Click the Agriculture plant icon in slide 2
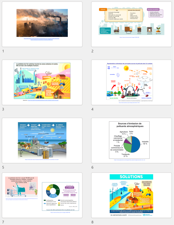Viewport: 174px width, 225px height. pyautogui.click(x=158, y=29)
